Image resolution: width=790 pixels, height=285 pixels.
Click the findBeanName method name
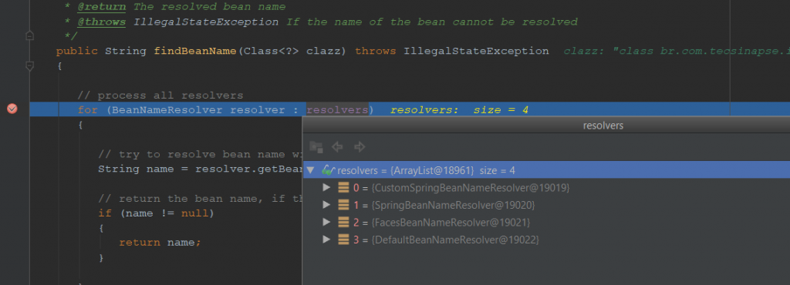[x=195, y=51]
